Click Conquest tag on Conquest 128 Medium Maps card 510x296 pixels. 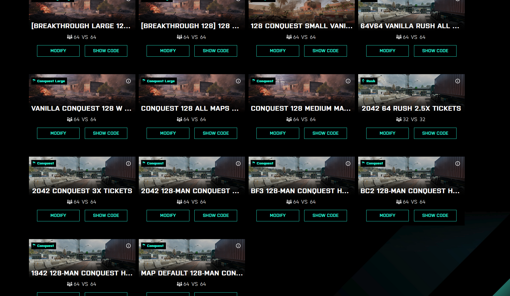[263, 81]
